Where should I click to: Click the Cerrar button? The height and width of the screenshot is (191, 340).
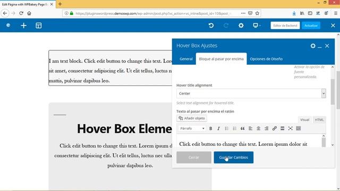[193, 158]
